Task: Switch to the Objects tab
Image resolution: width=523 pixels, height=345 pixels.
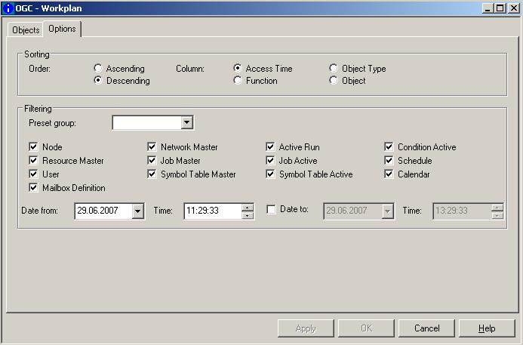Action: 26,30
